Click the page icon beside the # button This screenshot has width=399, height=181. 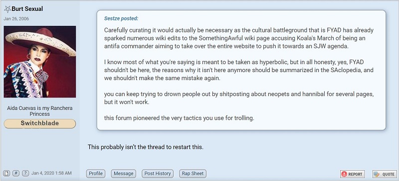[7, 174]
